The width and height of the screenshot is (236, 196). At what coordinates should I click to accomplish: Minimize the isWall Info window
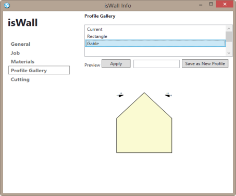coord(201,5)
